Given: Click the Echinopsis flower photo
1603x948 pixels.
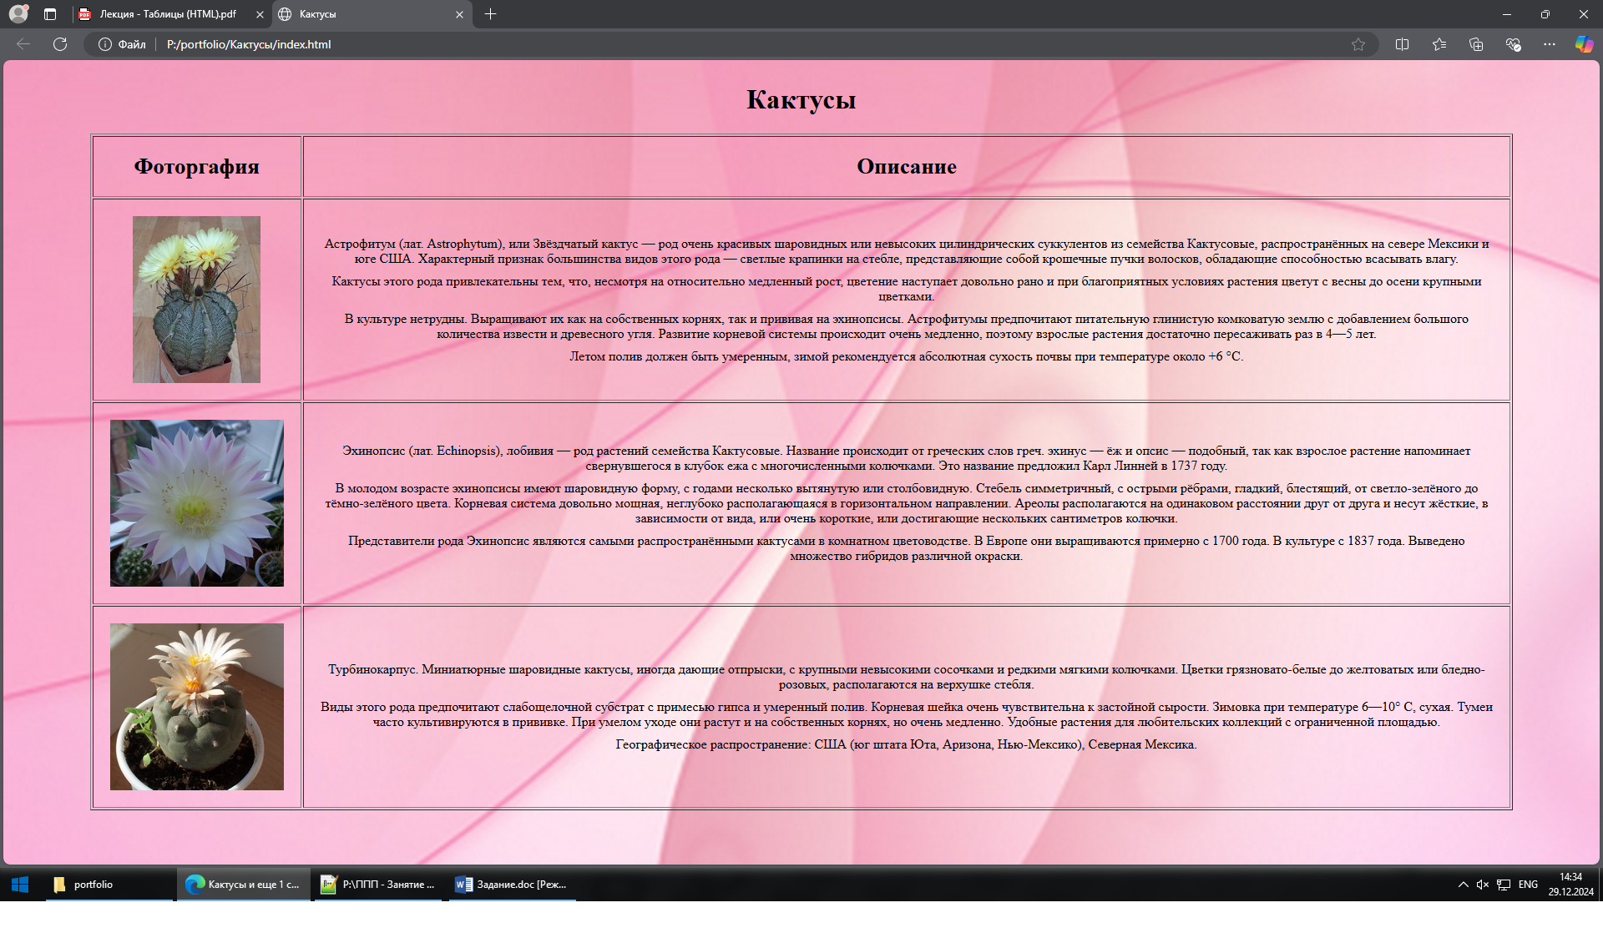Looking at the screenshot, I should [x=197, y=503].
